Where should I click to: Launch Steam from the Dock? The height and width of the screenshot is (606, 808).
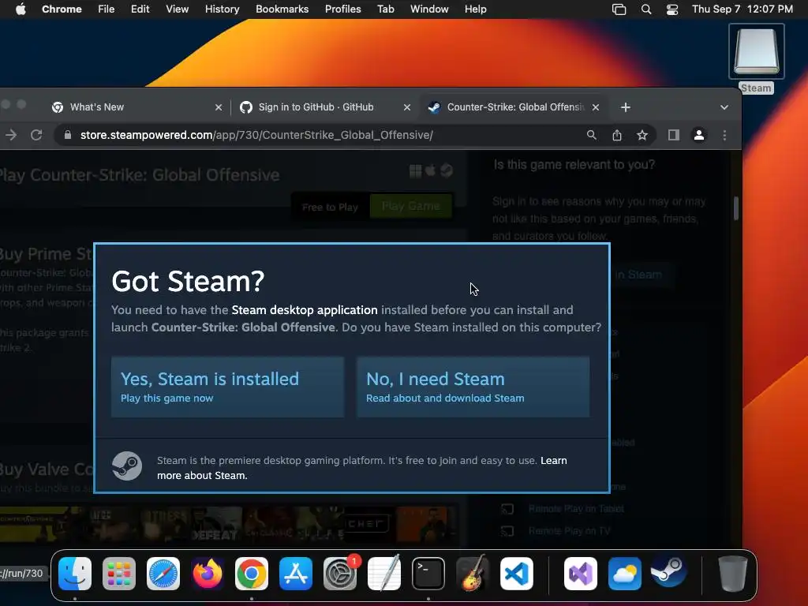click(669, 574)
